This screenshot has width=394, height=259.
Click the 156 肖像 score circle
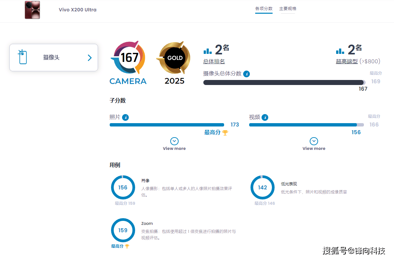pyautogui.click(x=123, y=188)
